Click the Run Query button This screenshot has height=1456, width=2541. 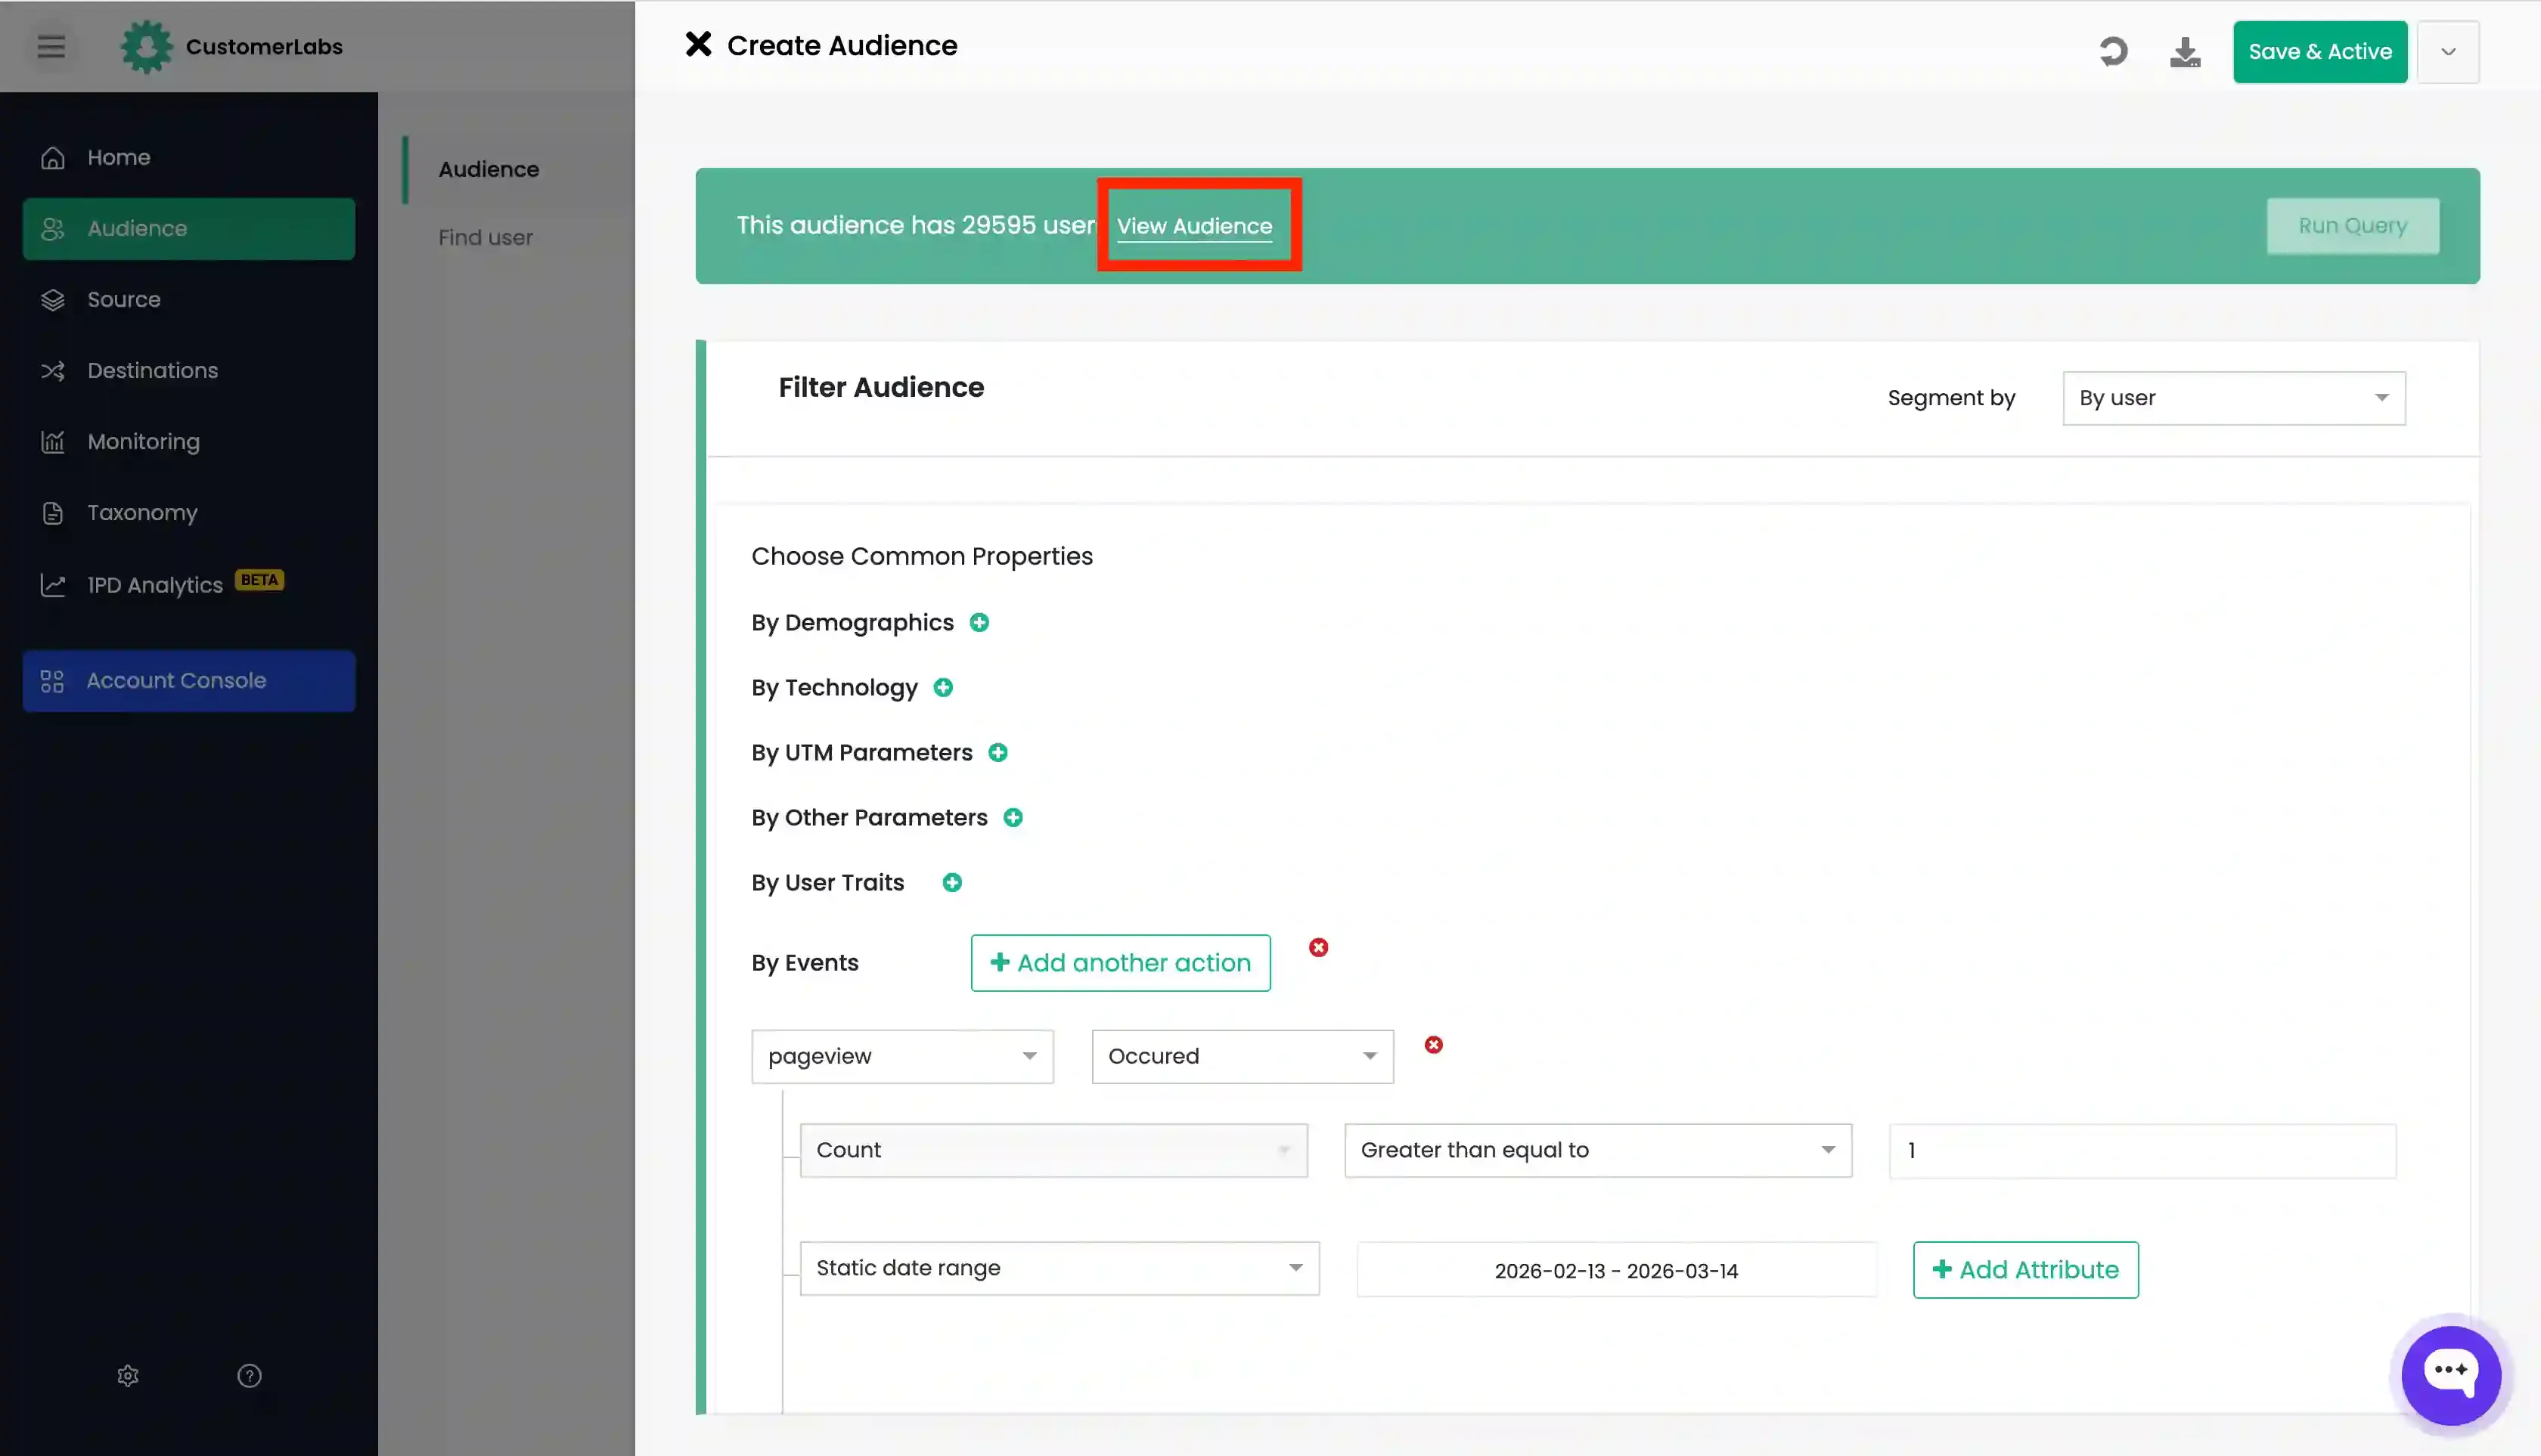tap(2353, 226)
